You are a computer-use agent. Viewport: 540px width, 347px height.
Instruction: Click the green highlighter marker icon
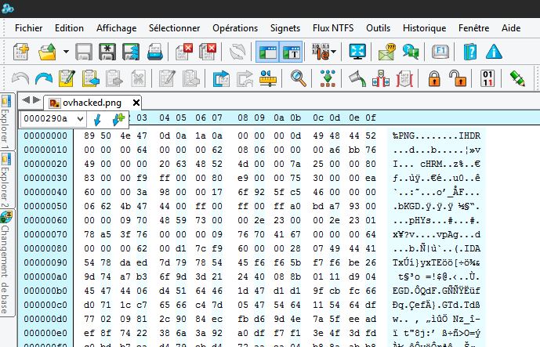click(x=517, y=78)
